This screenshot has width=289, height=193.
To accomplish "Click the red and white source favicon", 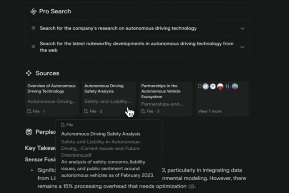I will point(220,87).
